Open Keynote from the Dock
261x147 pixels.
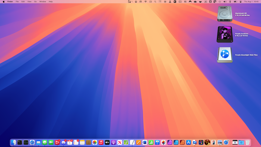coord(157,142)
